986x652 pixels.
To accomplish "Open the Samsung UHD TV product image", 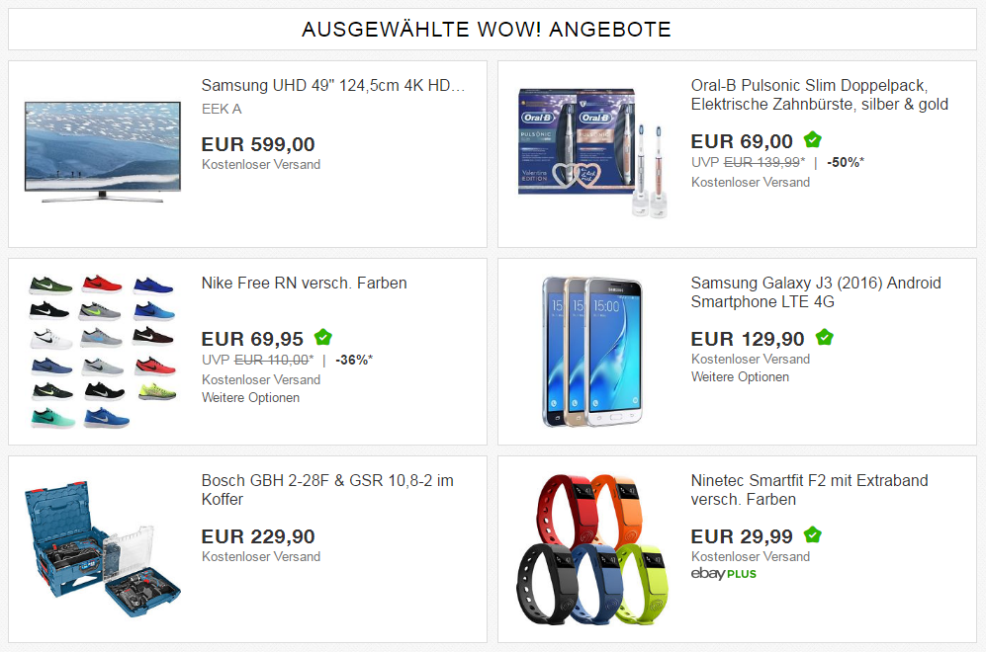I will pos(103,153).
